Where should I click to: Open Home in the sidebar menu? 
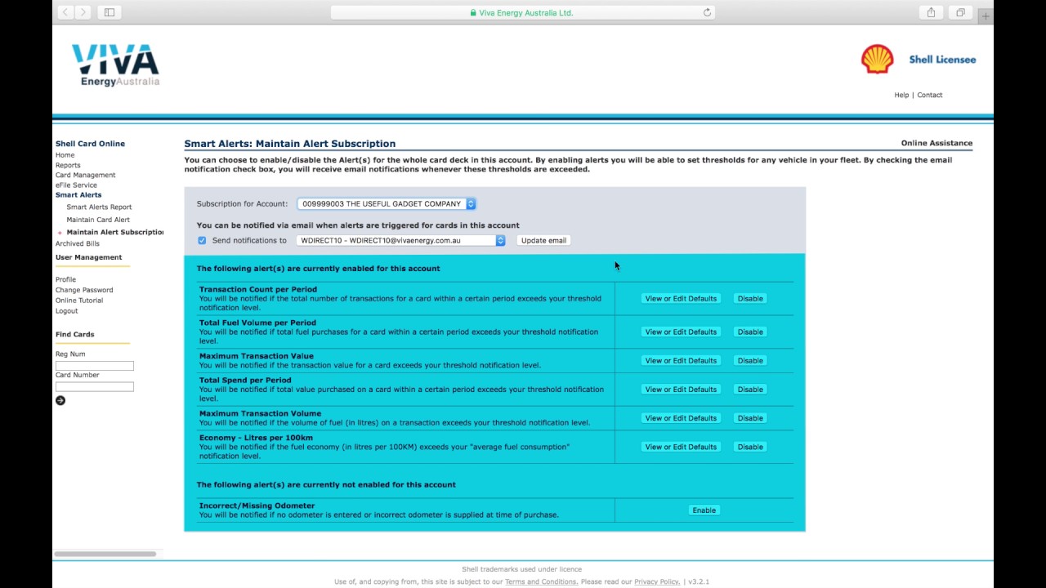(65, 155)
